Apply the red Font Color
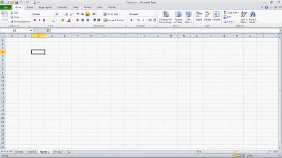The height and width of the screenshot is (158, 282). coord(69,20)
